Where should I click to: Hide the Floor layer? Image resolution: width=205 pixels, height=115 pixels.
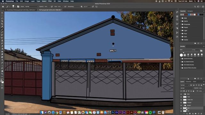point(181,97)
